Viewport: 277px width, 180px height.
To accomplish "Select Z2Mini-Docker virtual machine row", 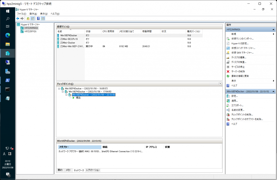I will click(129, 43).
